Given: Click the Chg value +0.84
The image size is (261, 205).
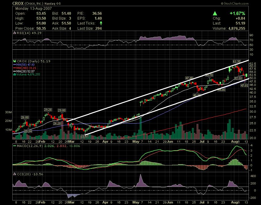Looking at the screenshot, I should click(x=240, y=18).
